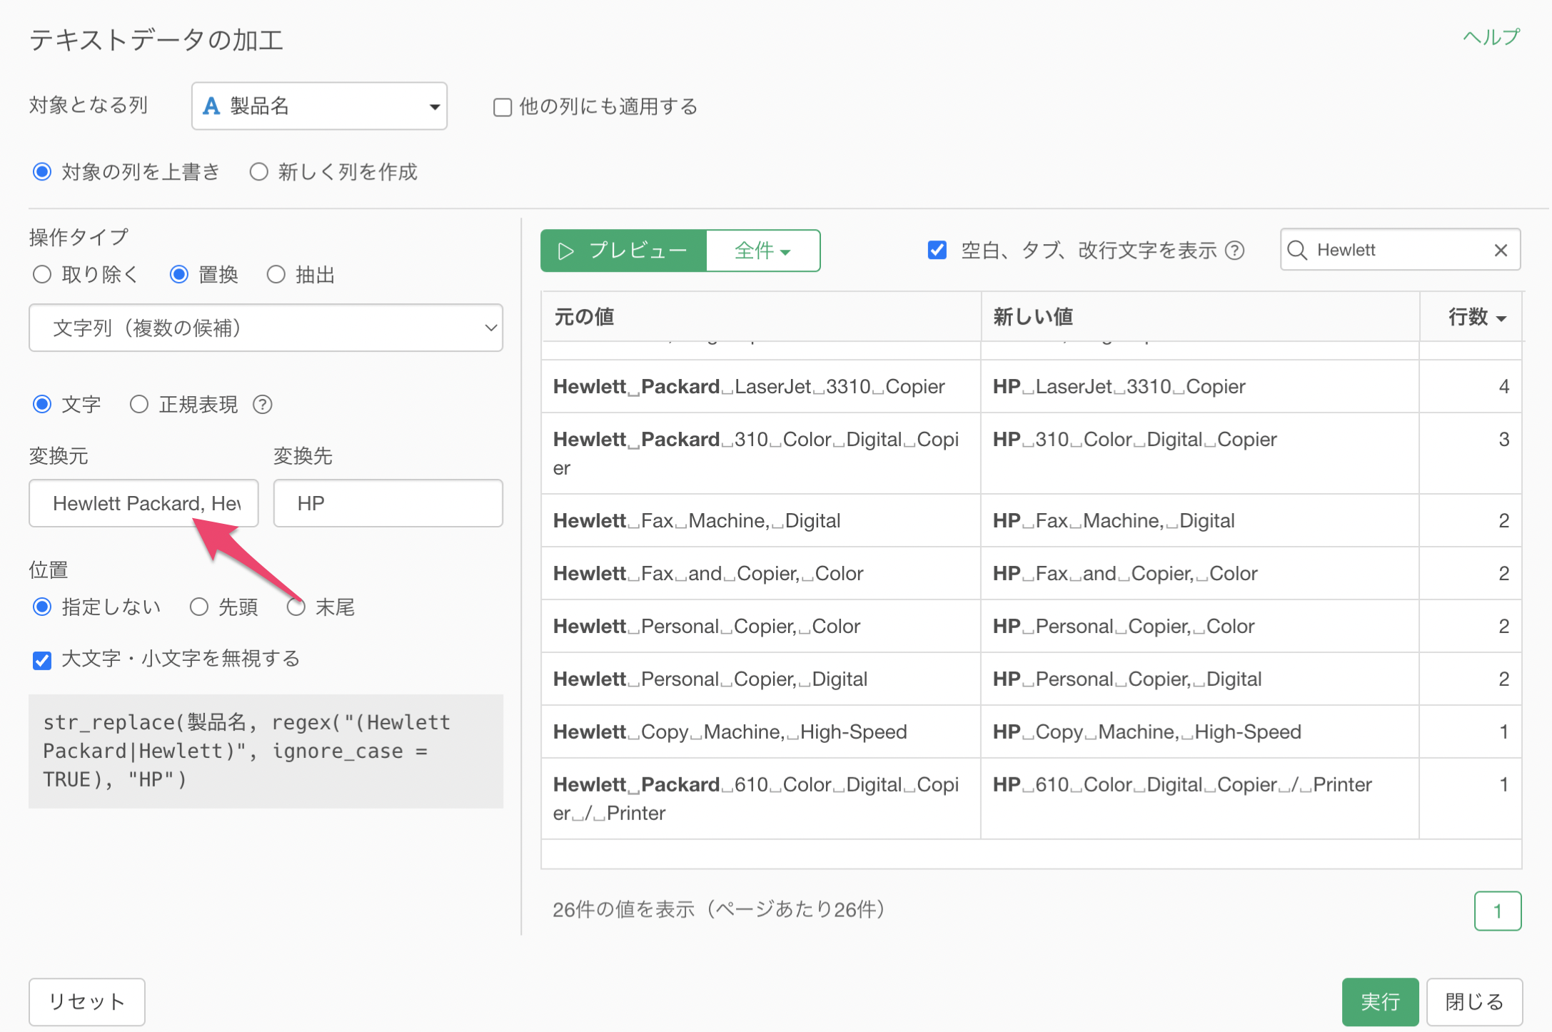The width and height of the screenshot is (1552, 1032).
Task: Choose 置換 operation type
Action: coord(179,275)
